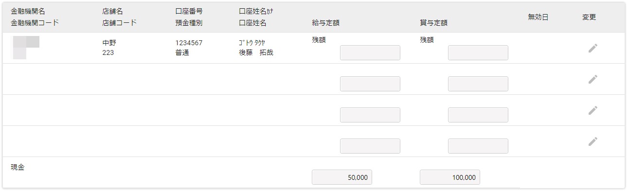The width and height of the screenshot is (629, 192).
Task: Click the 無効日 column header
Action: pos(538,17)
